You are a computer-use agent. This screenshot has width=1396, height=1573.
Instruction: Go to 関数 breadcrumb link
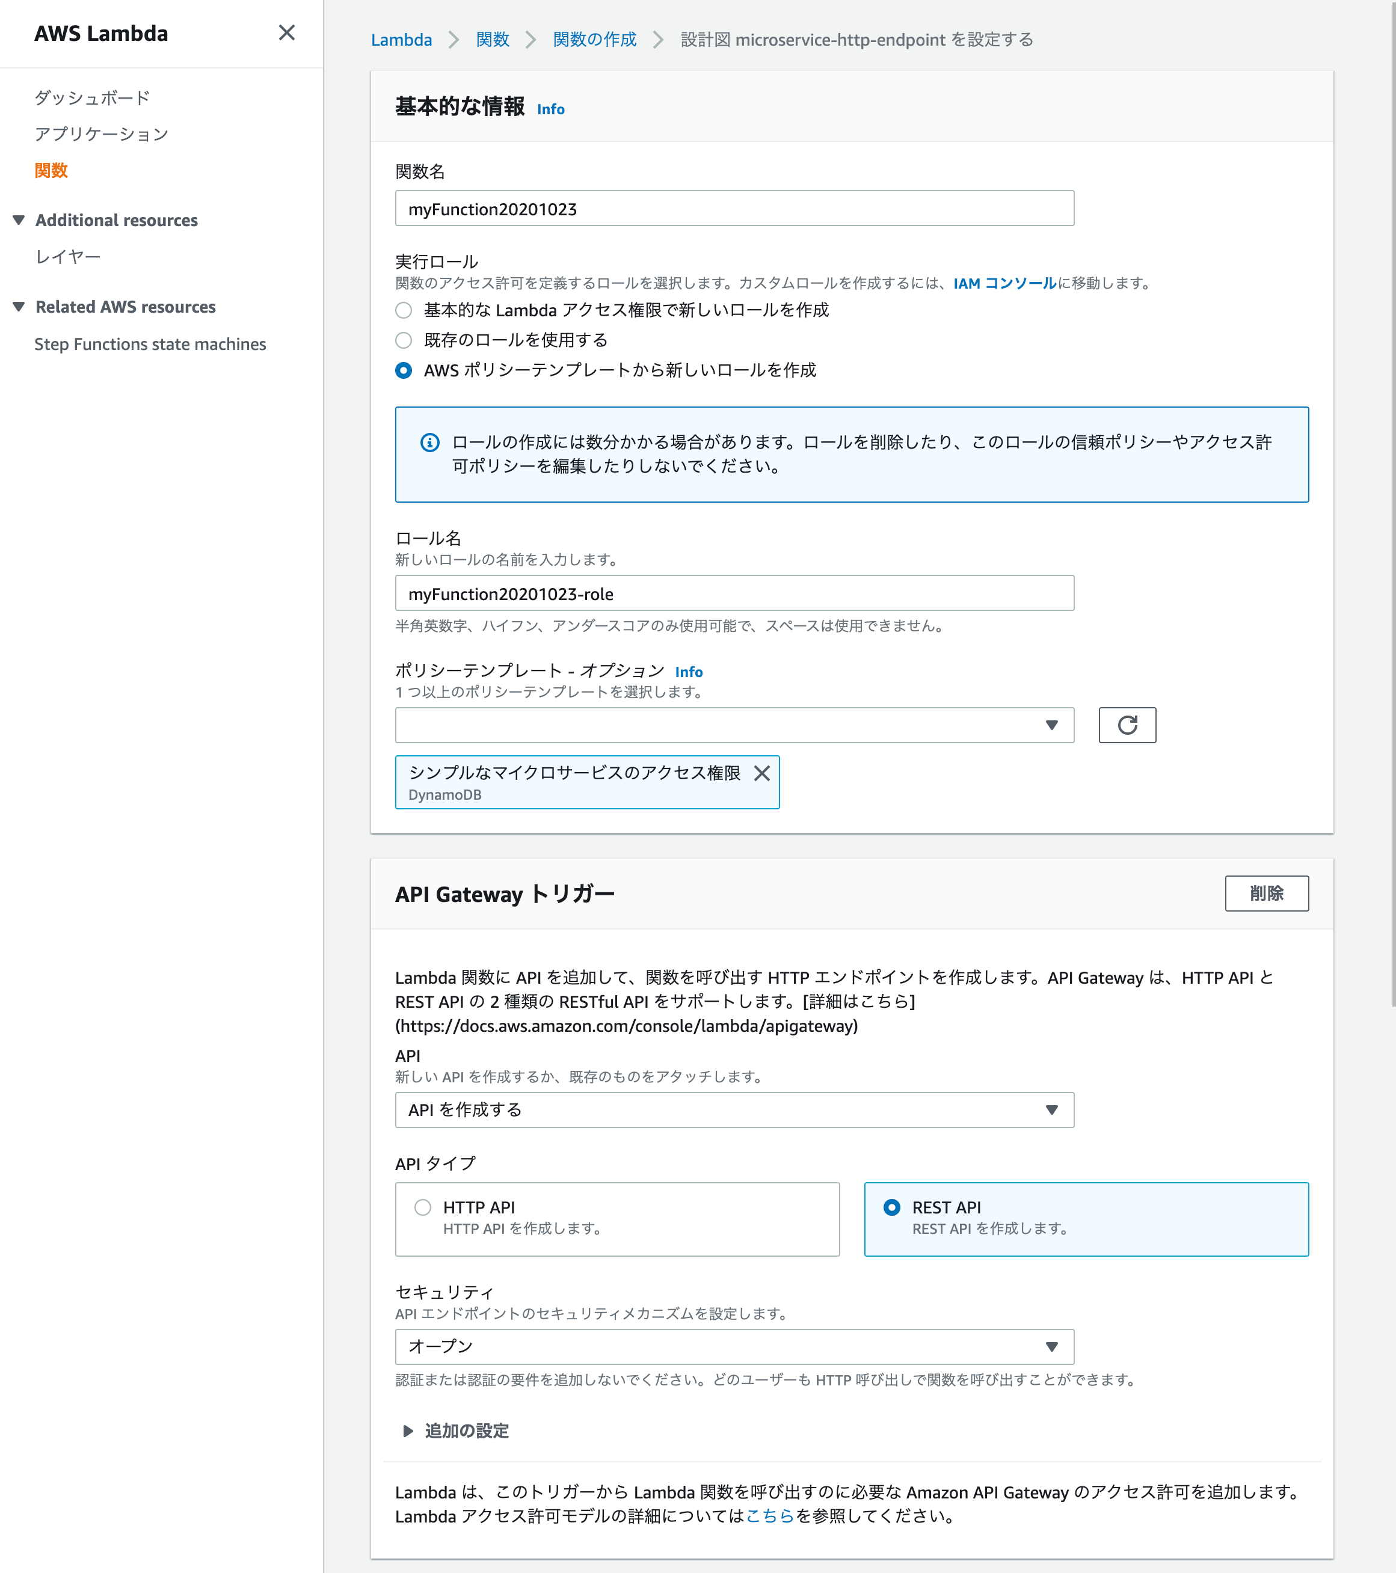click(x=493, y=39)
